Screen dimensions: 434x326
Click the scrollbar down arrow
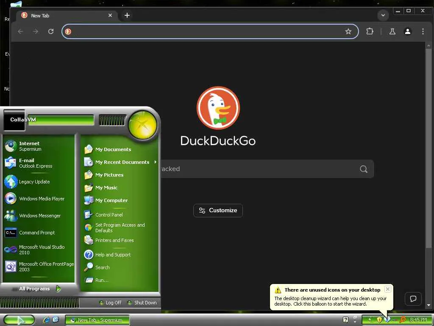click(x=428, y=305)
